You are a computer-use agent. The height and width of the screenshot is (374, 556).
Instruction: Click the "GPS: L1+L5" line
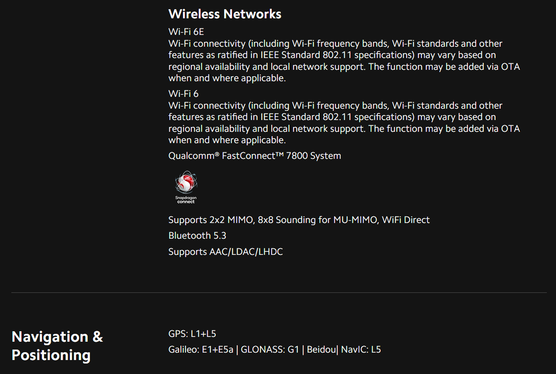click(x=192, y=334)
